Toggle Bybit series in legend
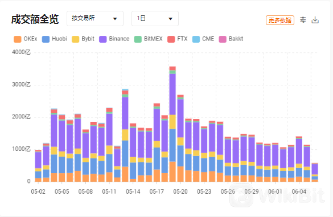The image size is (333, 217). point(83,39)
